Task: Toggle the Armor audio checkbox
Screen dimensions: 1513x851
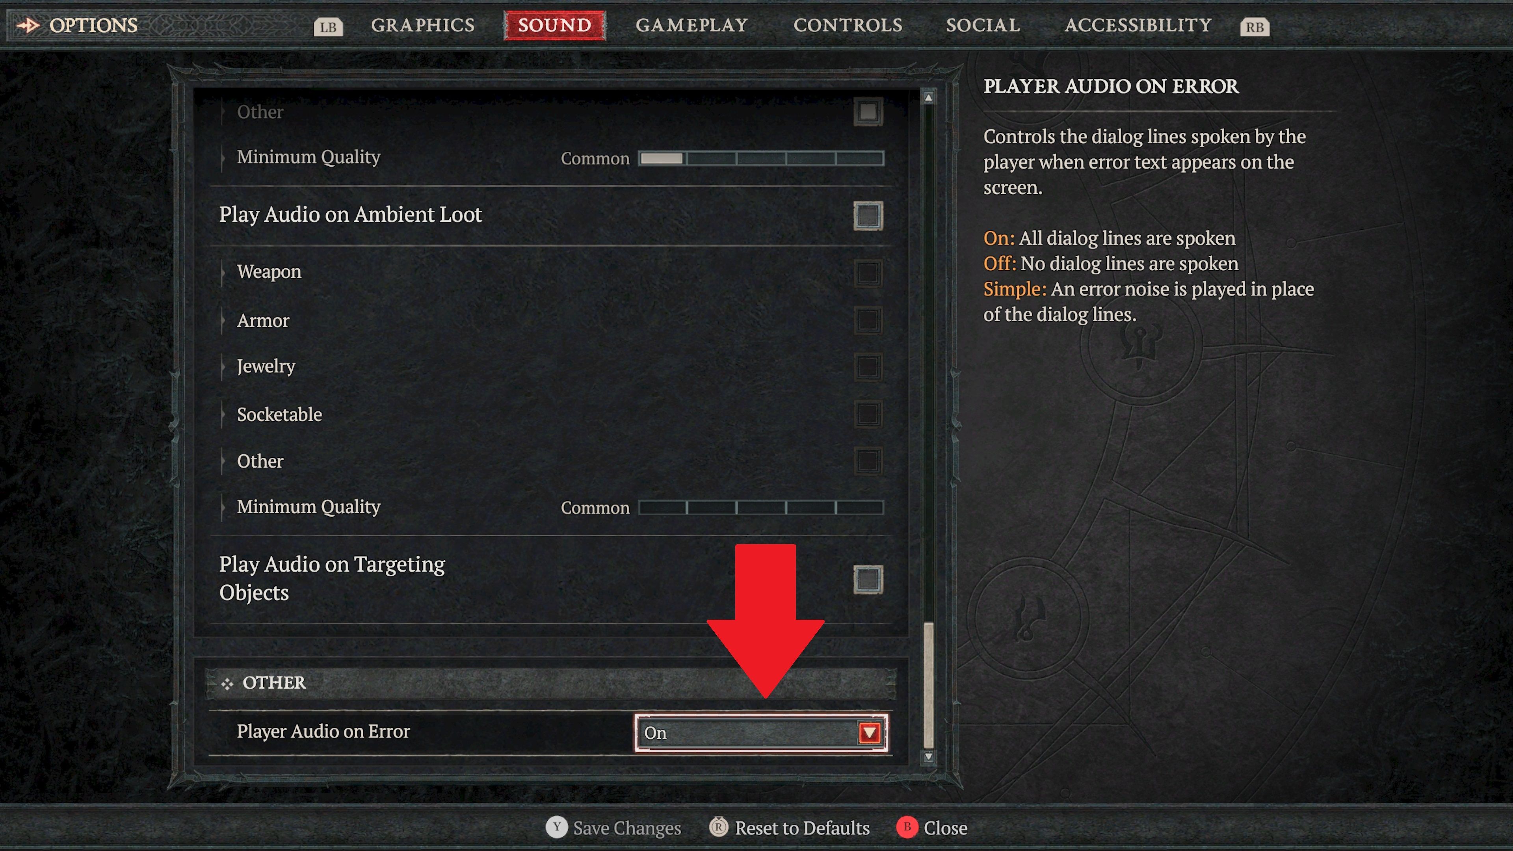Action: point(867,320)
